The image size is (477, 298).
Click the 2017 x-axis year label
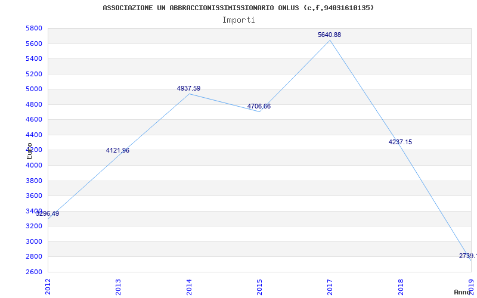pyautogui.click(x=330, y=287)
